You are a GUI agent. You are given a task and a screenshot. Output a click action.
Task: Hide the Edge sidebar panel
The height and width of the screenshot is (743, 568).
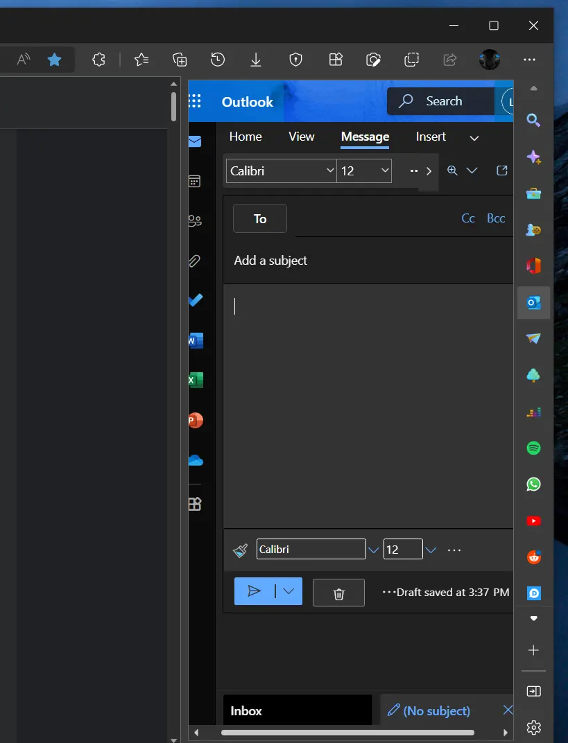tap(533, 691)
